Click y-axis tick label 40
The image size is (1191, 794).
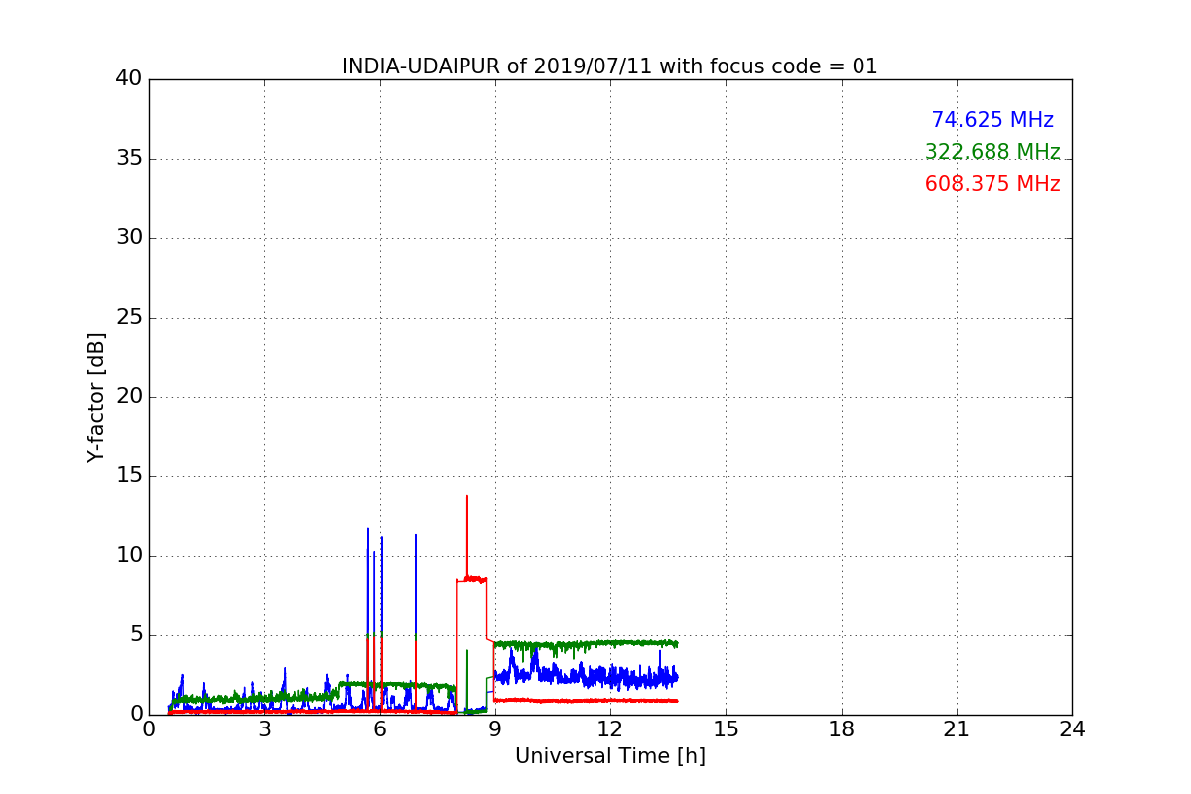tap(128, 79)
